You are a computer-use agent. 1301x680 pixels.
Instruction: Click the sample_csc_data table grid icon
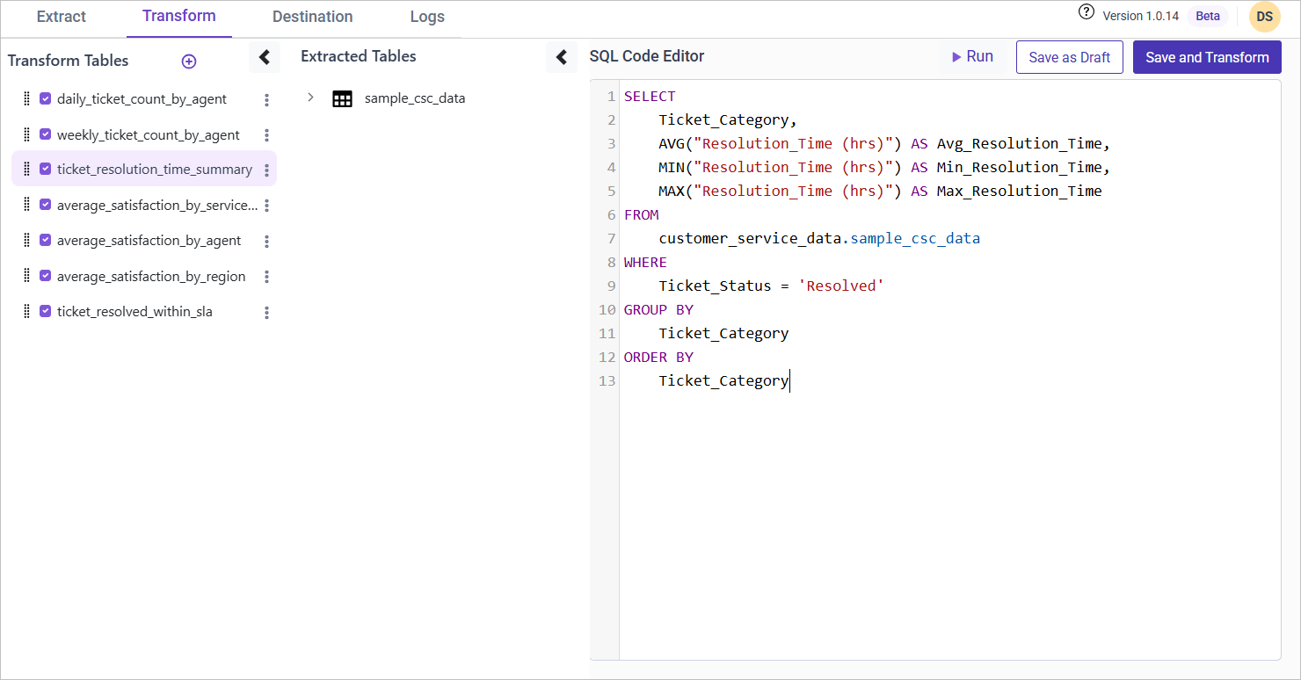pyautogui.click(x=342, y=99)
